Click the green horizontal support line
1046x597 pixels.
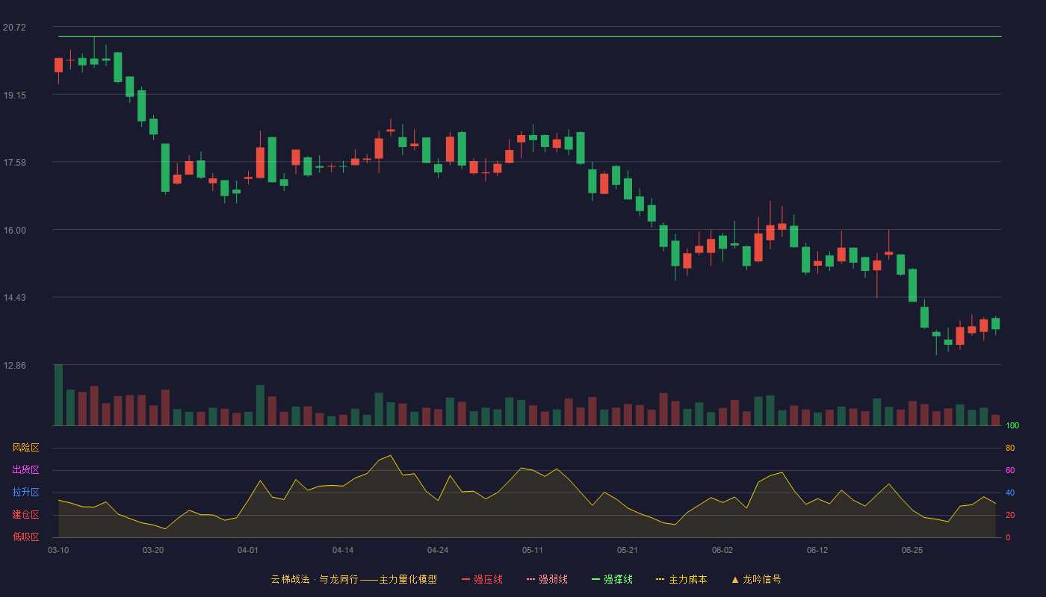coord(530,36)
